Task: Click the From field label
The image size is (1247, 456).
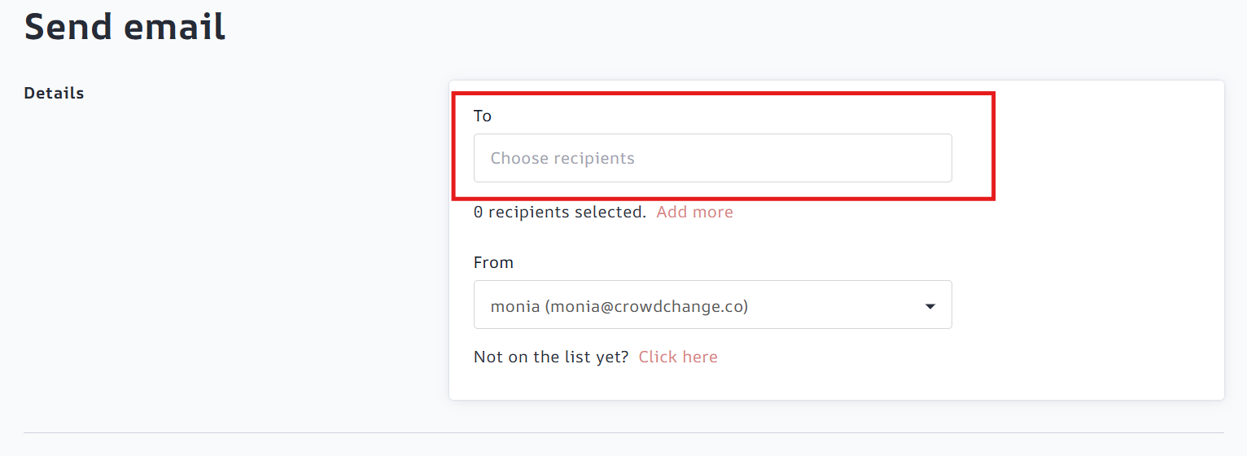Action: pos(493,262)
